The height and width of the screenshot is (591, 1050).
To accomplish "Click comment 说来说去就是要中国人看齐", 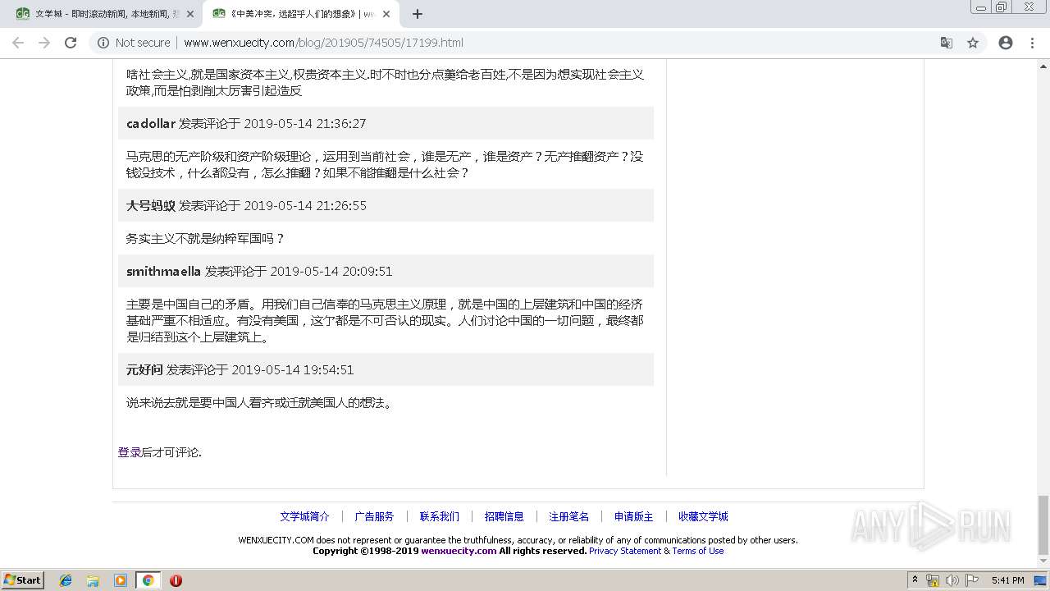I will click(259, 403).
